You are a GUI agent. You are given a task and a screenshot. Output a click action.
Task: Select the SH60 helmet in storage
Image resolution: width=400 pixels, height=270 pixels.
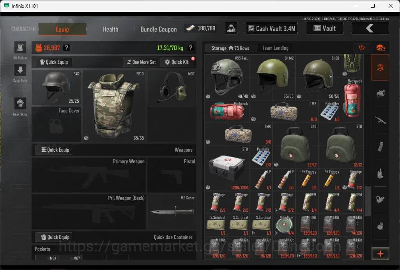click(318, 77)
